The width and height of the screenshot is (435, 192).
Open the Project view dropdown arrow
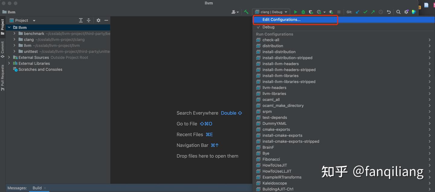tap(34, 20)
